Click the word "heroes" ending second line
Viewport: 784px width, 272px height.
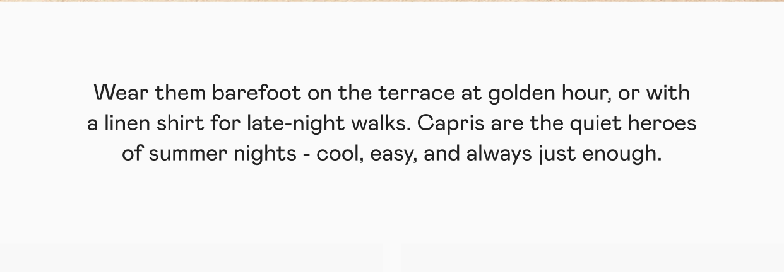tap(662, 123)
